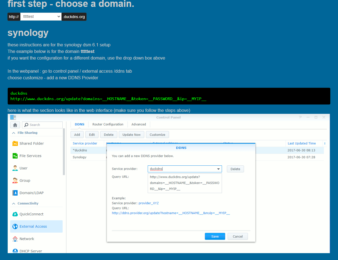This screenshot has height=260, width=338.
Task: Open Domain/LDAP icon in sidebar
Action: pyautogui.click(x=15, y=193)
